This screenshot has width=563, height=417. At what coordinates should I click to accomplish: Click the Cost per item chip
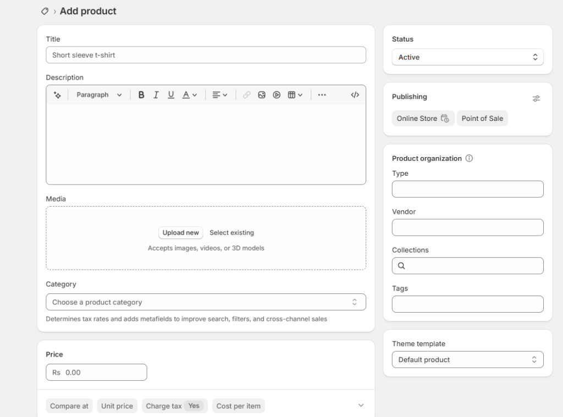coord(239,406)
